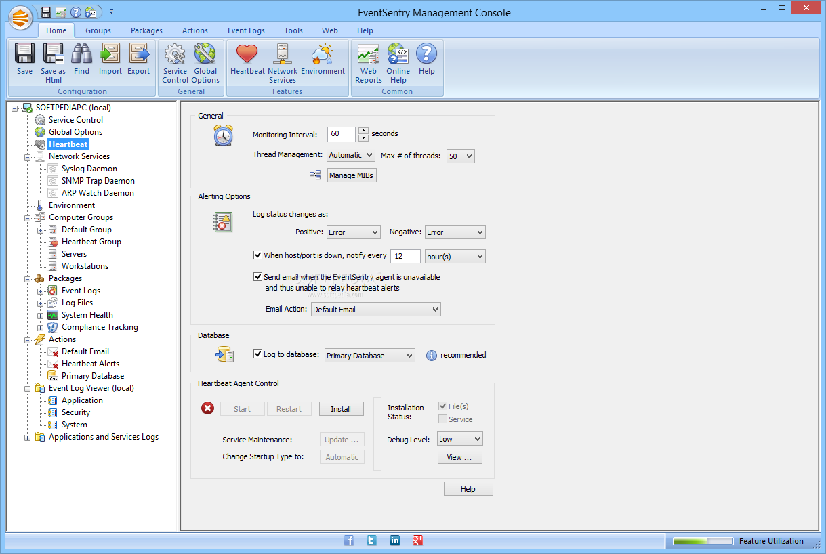Expand Applications and Services Logs node

point(28,437)
